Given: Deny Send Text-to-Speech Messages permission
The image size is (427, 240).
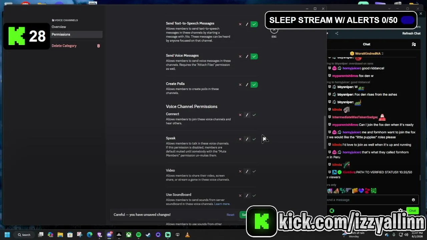Looking at the screenshot, I should (240, 24).
